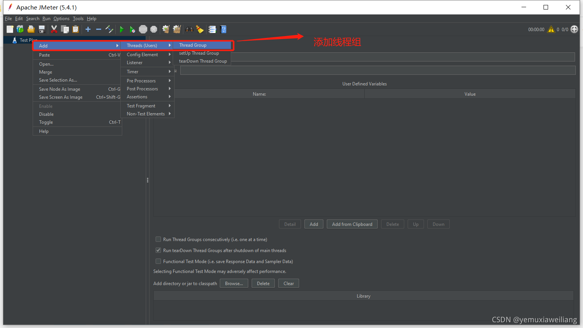This screenshot has height=328, width=583.
Task: Uncheck Run tearDown Thread Groups after shutdown
Action: tap(158, 250)
